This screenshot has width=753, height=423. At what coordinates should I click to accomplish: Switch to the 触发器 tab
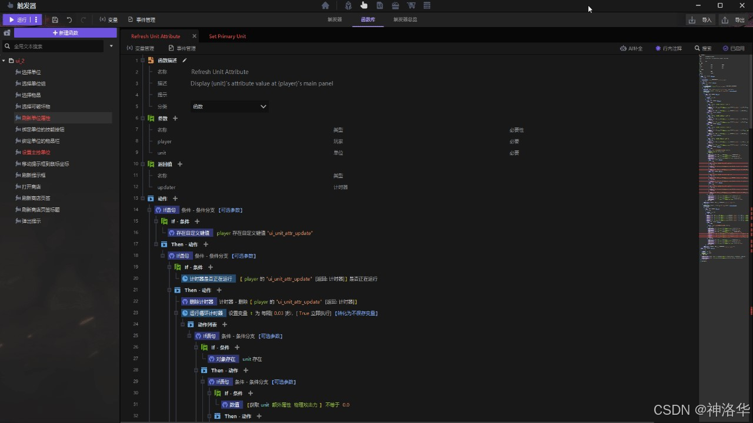(x=335, y=19)
